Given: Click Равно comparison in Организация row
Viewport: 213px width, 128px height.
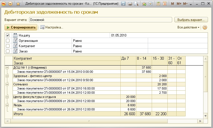Looking at the screenshot, I should pos(110,41).
